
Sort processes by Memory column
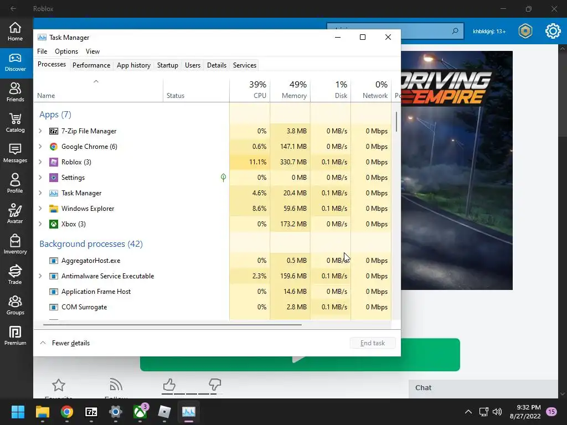click(x=290, y=90)
